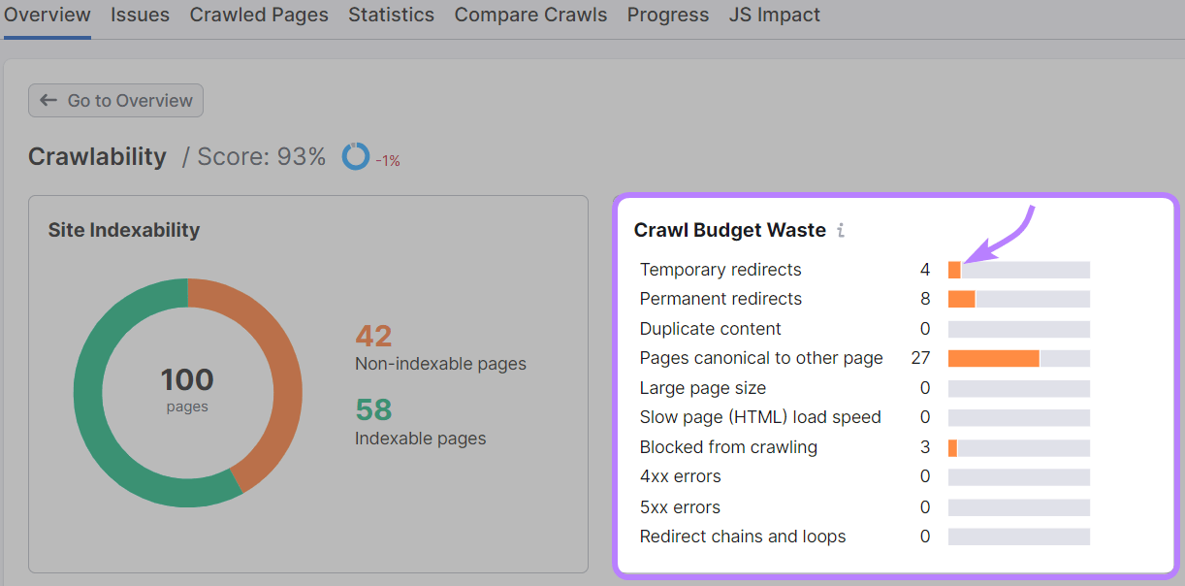The height and width of the screenshot is (586, 1185).
Task: Switch to the Issues tab
Action: (140, 15)
